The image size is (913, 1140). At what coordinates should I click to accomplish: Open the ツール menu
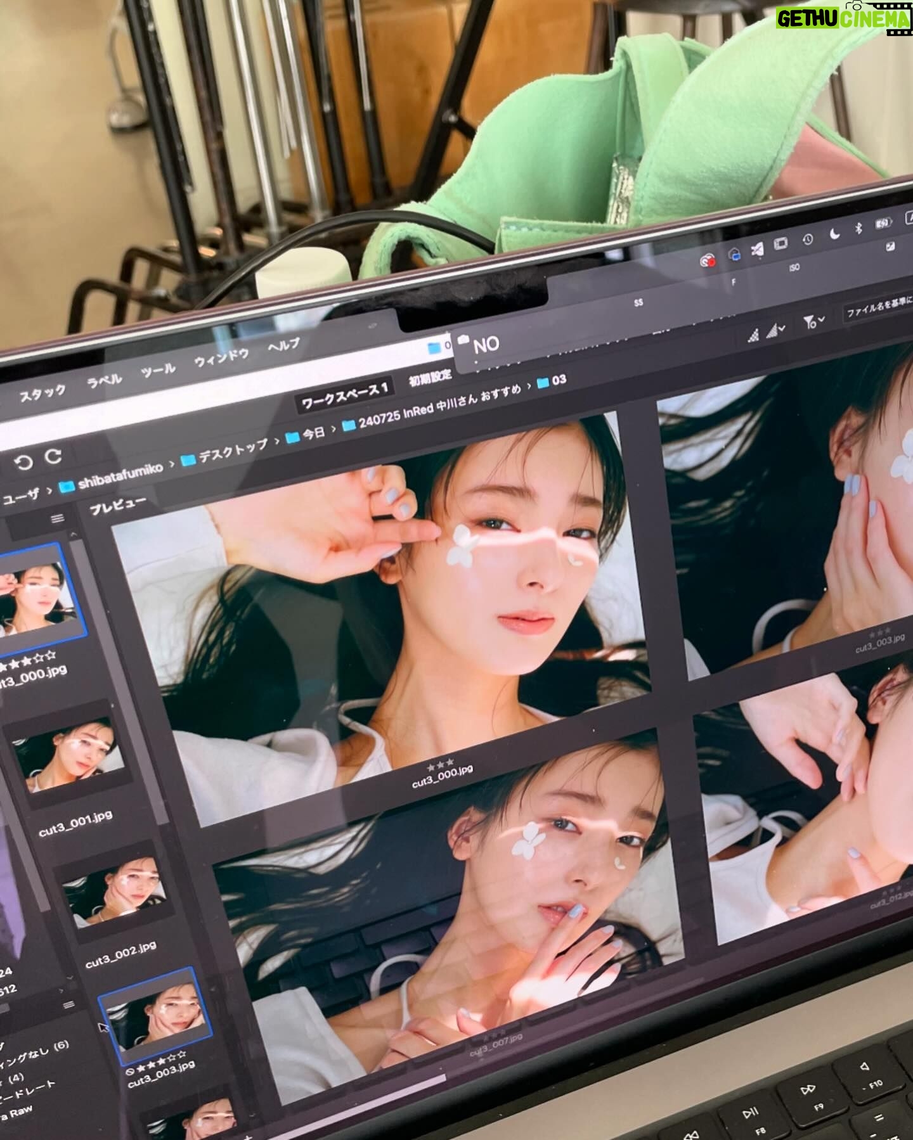point(158,370)
